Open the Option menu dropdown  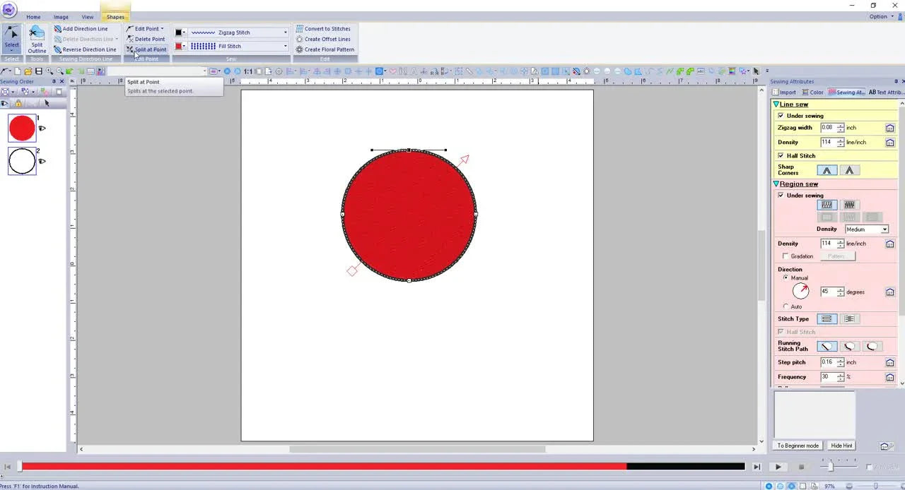click(881, 16)
